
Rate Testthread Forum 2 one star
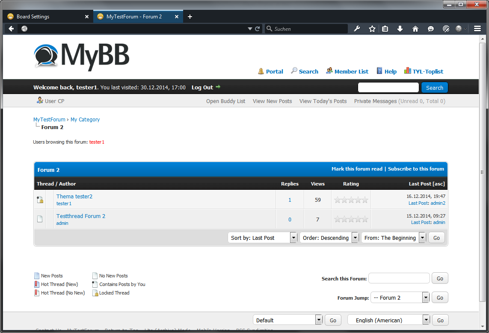pos(338,219)
